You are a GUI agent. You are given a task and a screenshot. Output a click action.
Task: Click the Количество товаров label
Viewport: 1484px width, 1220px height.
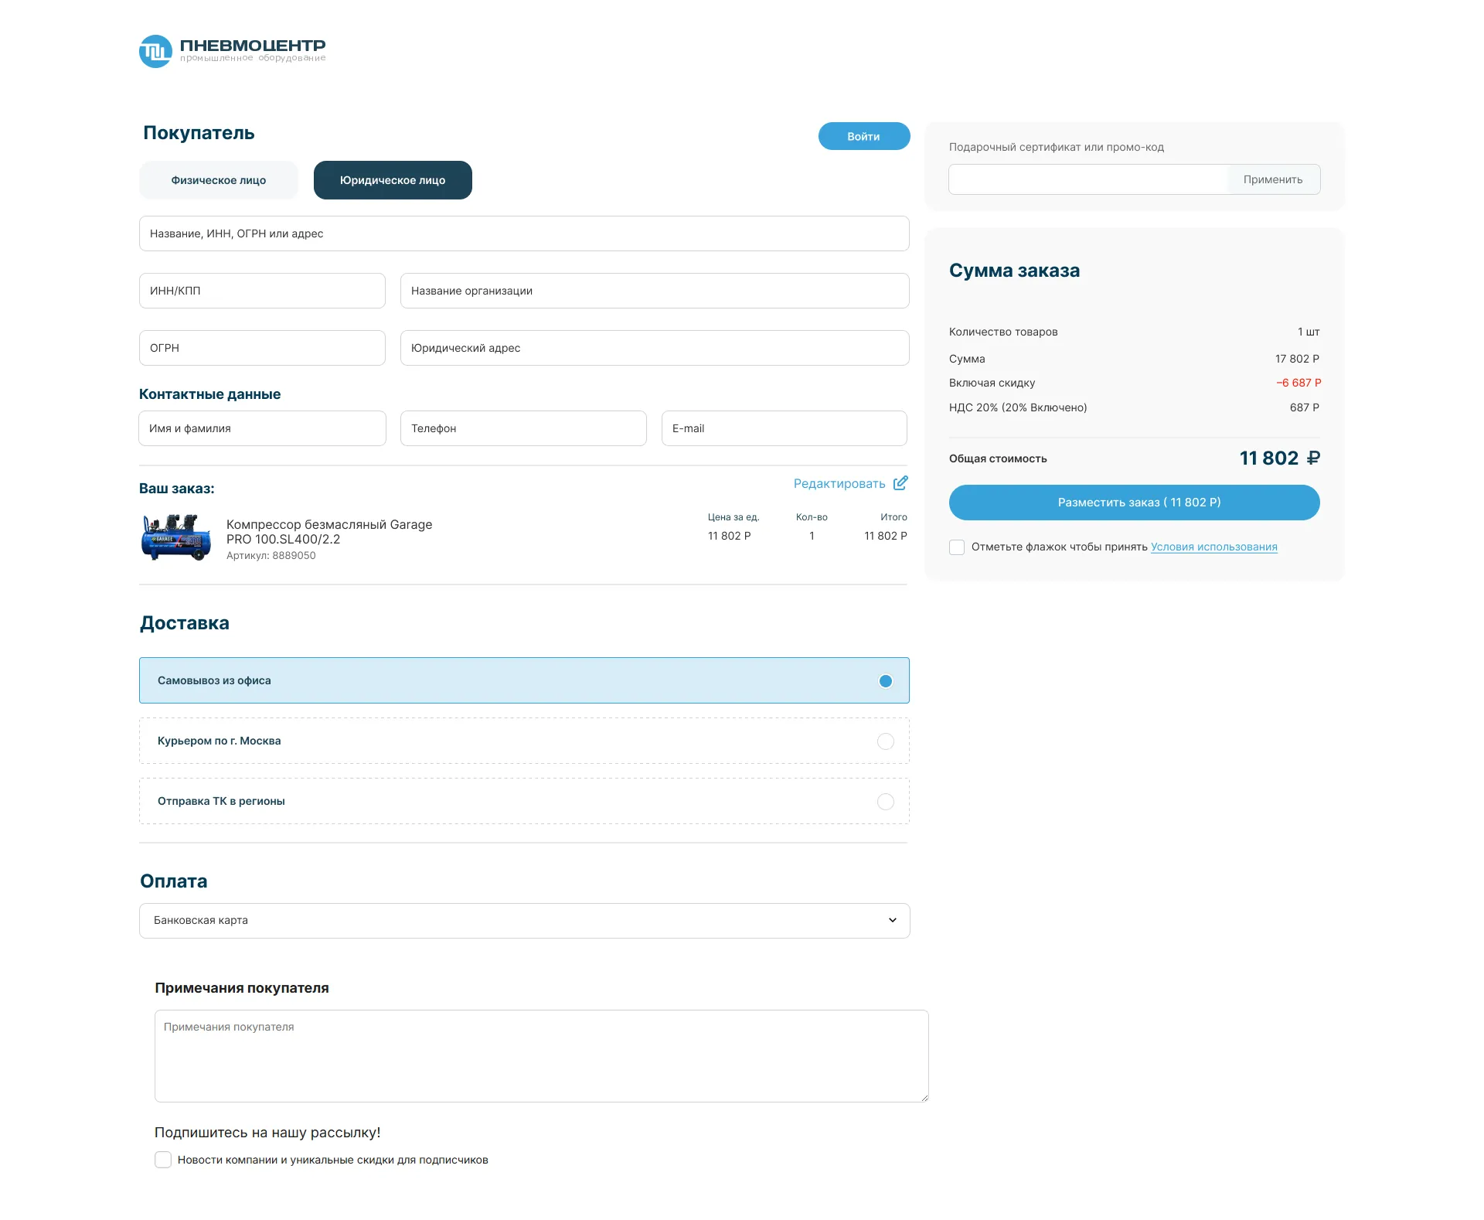[x=1003, y=332]
